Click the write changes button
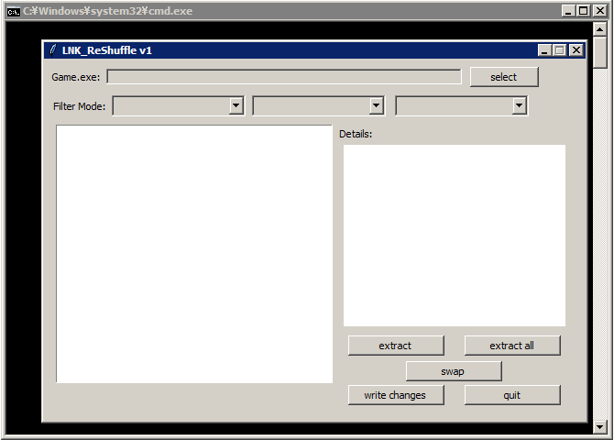 [x=396, y=395]
